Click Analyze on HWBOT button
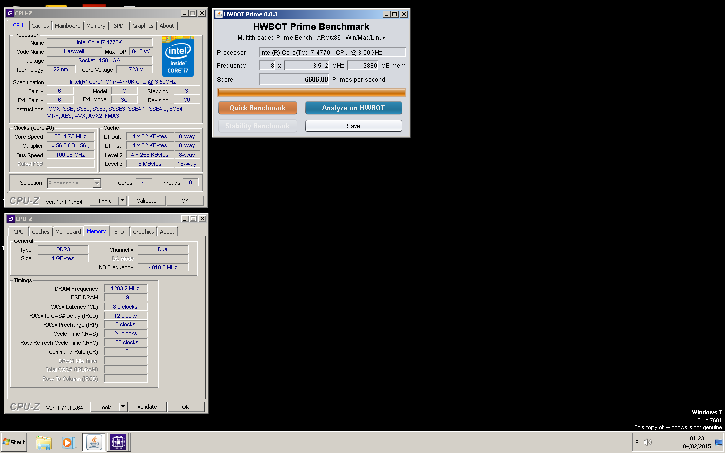725x453 pixels. pos(353,108)
